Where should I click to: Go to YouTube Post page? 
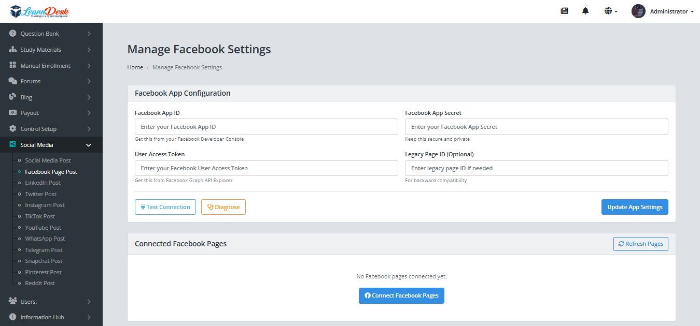pos(43,228)
